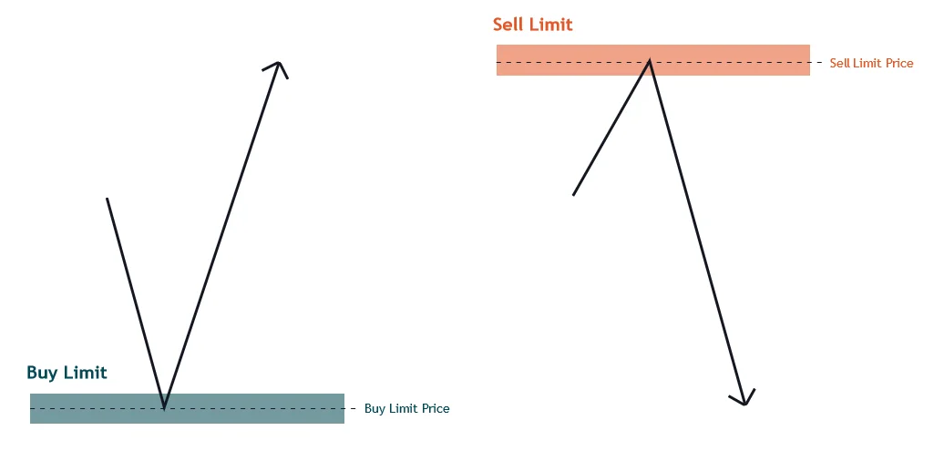Click the price peak touching the orange band

(x=650, y=61)
